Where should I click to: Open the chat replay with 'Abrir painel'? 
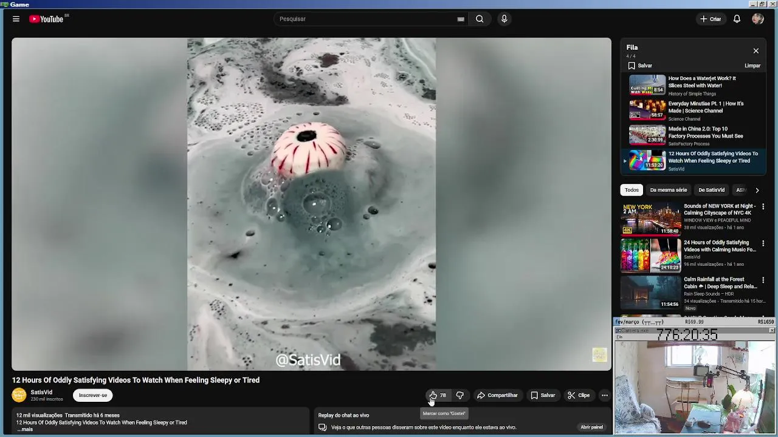click(591, 427)
